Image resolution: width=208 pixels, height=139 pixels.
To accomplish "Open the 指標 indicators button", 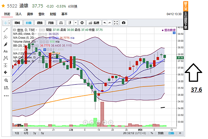I will click(94, 23).
